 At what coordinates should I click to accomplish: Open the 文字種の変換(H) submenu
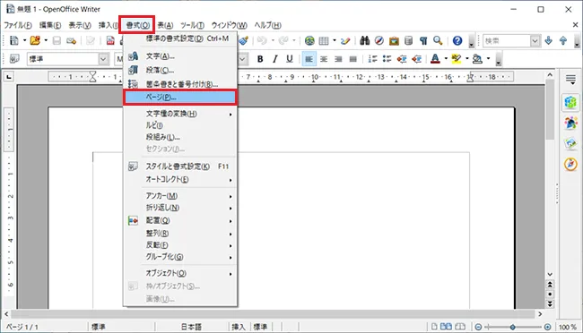pos(180,114)
